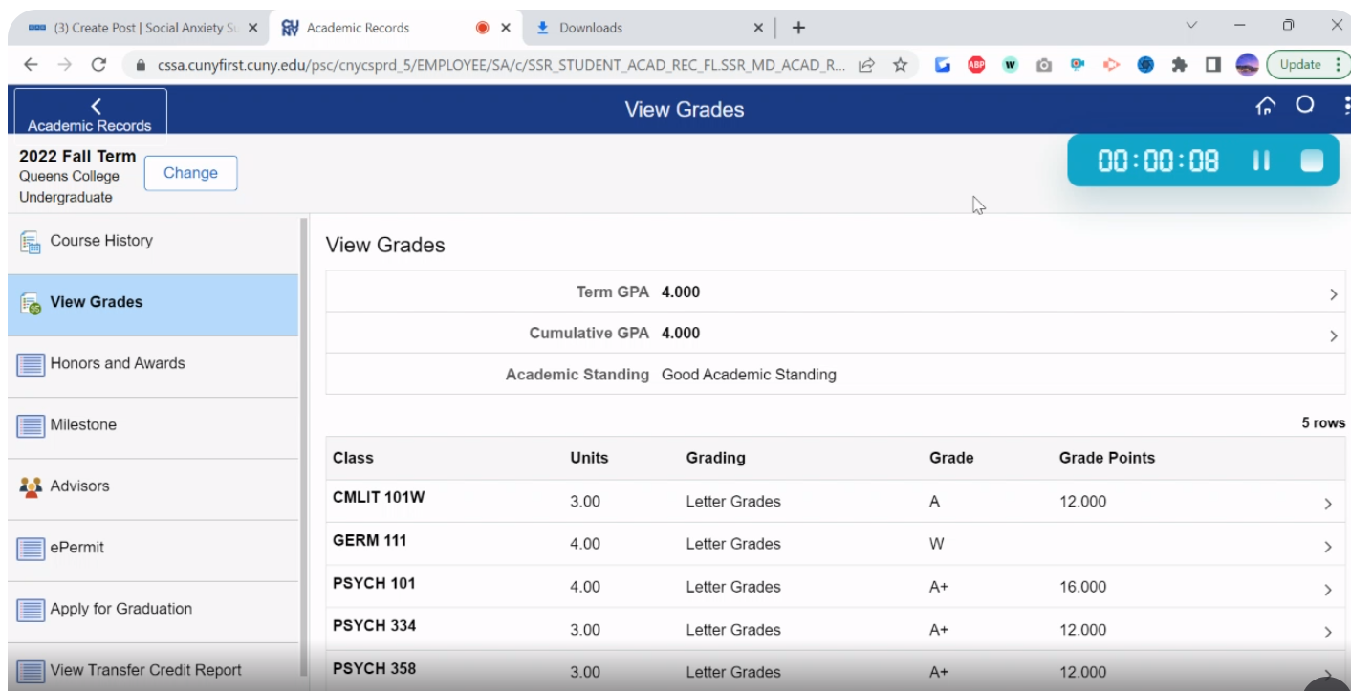This screenshot has height=691, width=1351.
Task: Click the Change term button
Action: [x=190, y=173]
